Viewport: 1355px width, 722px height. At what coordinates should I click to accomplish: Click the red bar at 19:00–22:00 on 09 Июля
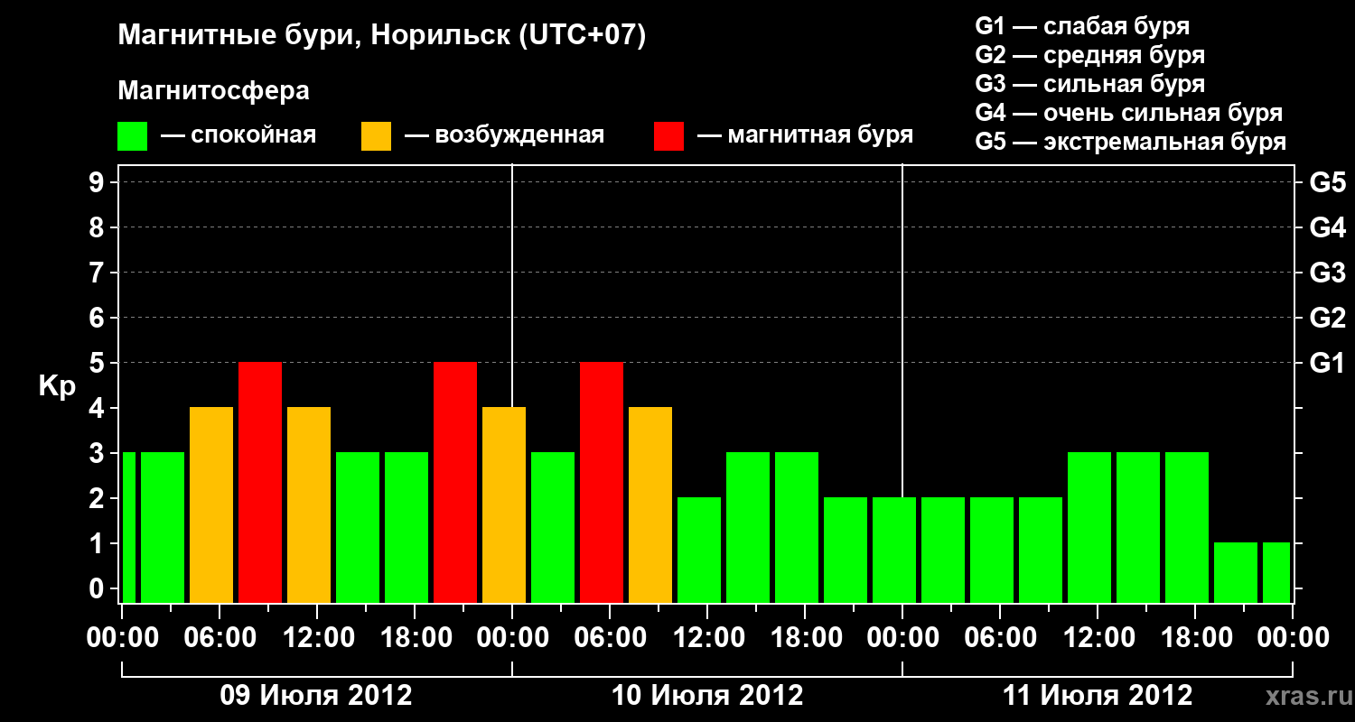(x=455, y=482)
